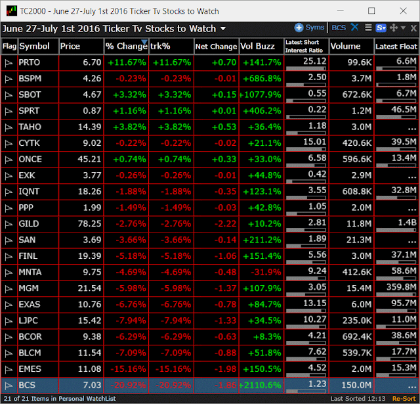The width and height of the screenshot is (420, 404).
Task: Open the blue S symbol-link dropdown
Action: click(x=381, y=28)
